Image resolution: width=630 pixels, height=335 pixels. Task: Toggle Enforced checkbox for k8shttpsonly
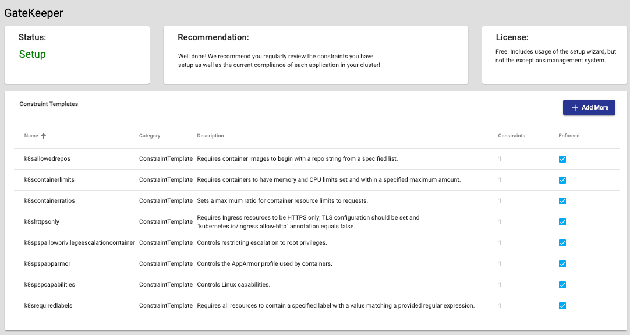(x=562, y=222)
